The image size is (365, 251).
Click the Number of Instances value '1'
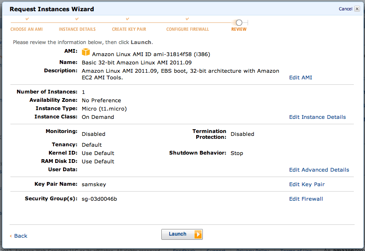tap(83, 92)
